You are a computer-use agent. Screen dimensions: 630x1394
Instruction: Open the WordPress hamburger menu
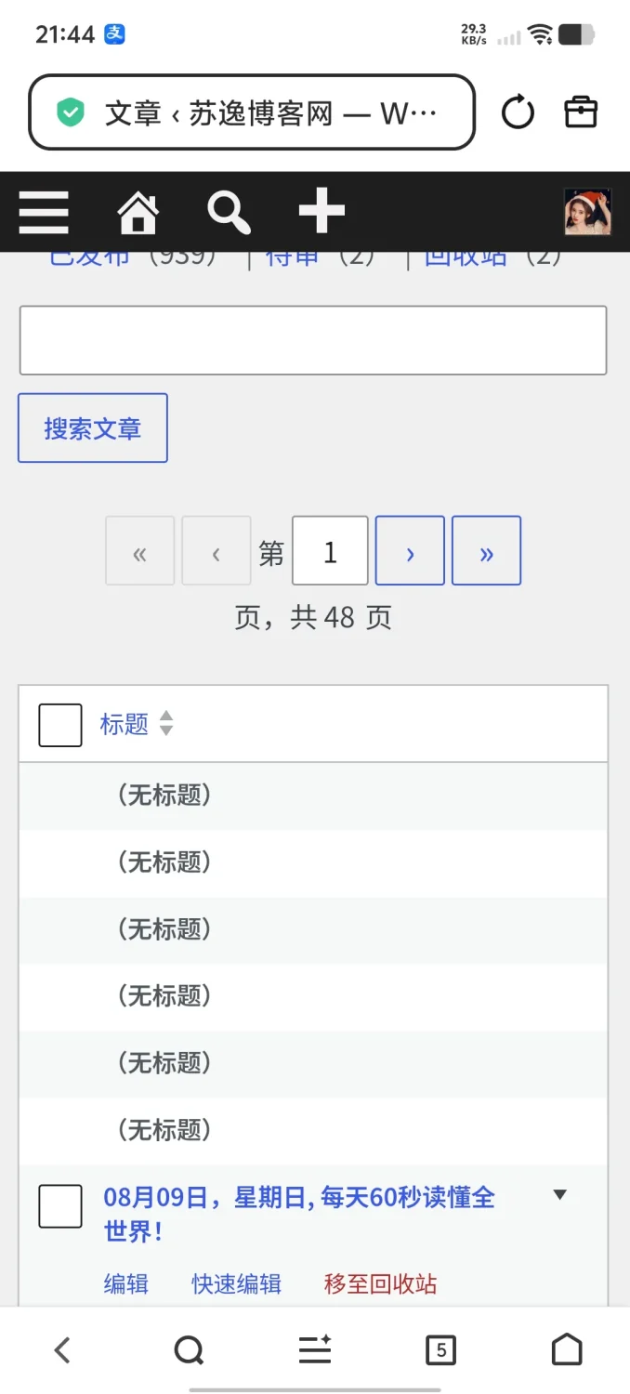point(44,212)
